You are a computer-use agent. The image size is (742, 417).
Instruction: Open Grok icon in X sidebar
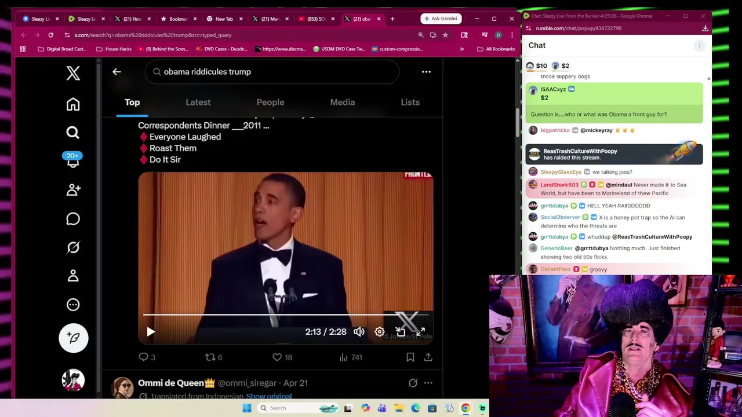[73, 247]
